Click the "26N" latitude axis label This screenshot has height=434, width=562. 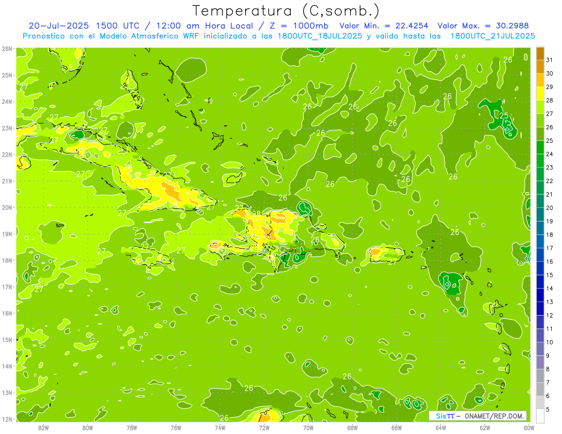[x=7, y=49]
